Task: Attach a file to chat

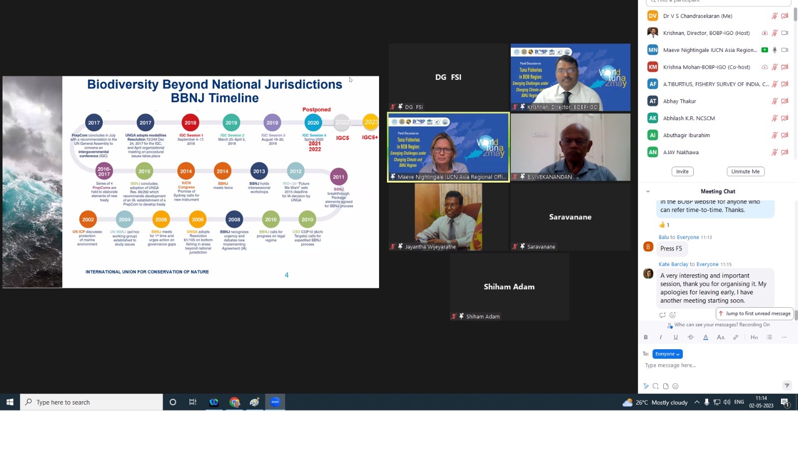Action: 665,386
